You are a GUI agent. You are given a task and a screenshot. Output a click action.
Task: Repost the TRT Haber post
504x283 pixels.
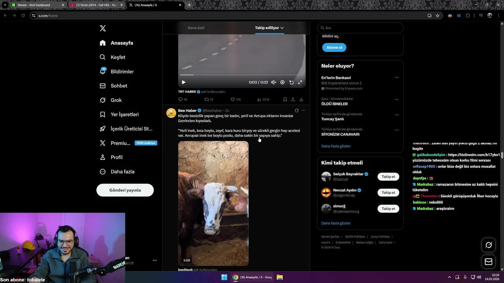pos(209,99)
